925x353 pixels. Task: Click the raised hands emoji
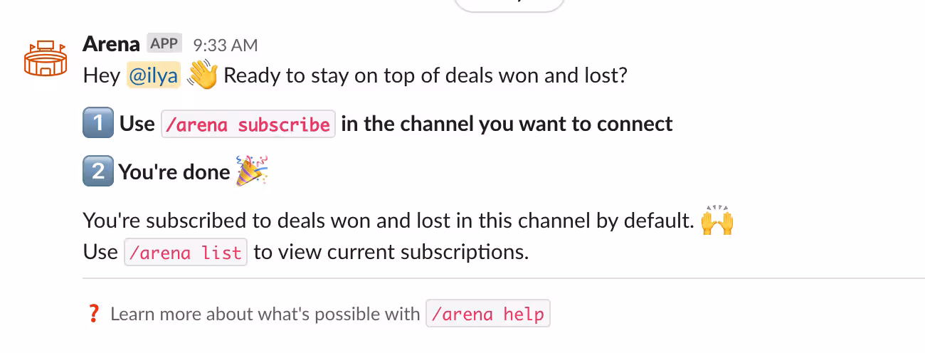[717, 221]
